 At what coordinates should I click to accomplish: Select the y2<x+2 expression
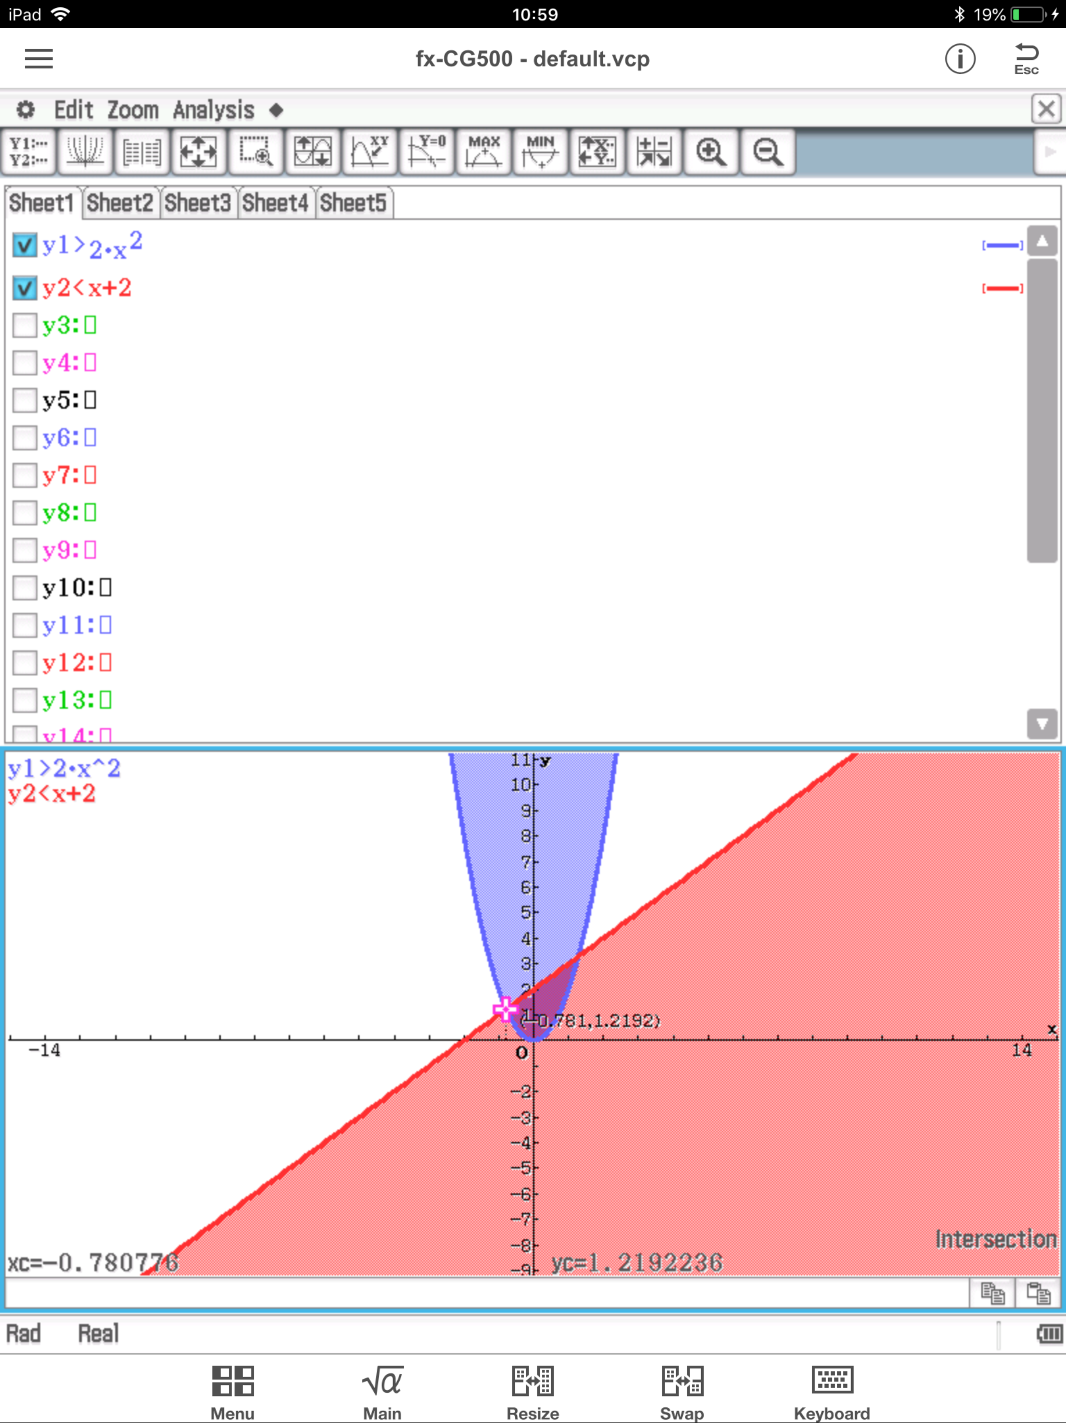click(x=87, y=288)
